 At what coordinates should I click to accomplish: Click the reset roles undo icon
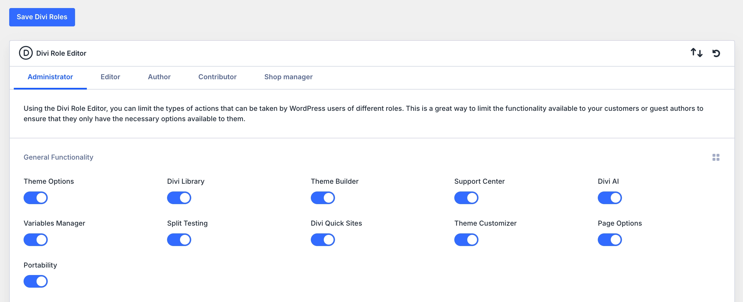[716, 53]
